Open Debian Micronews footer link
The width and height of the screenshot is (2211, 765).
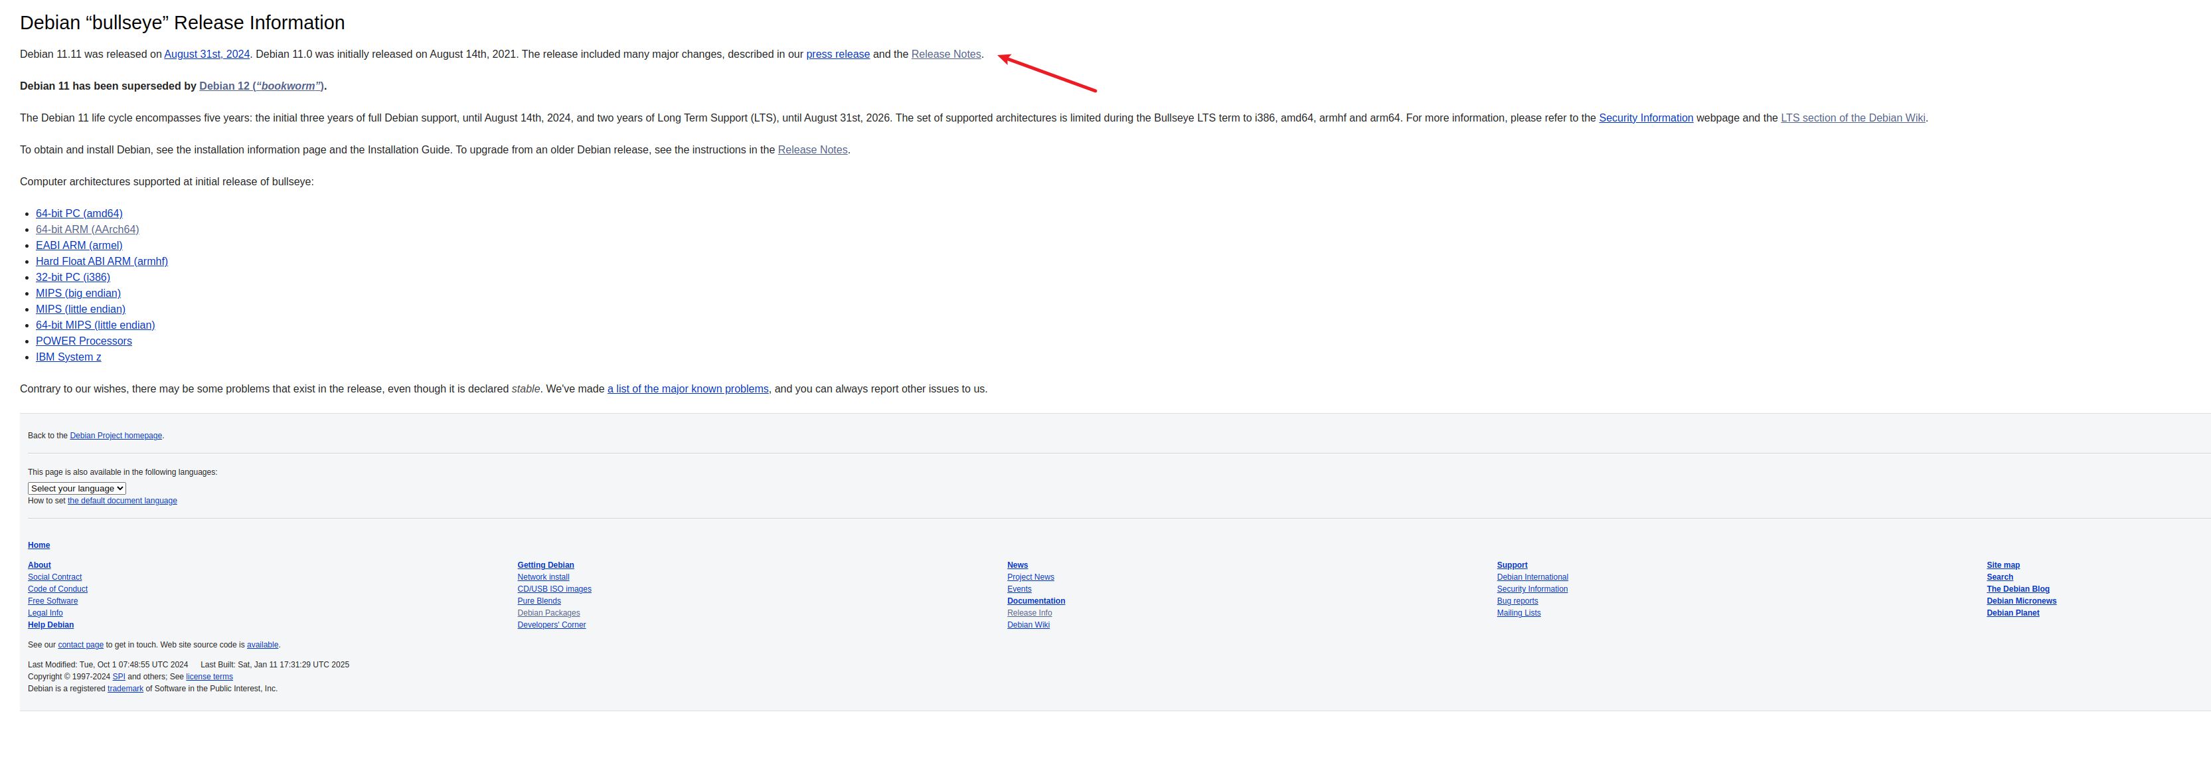click(x=2021, y=601)
